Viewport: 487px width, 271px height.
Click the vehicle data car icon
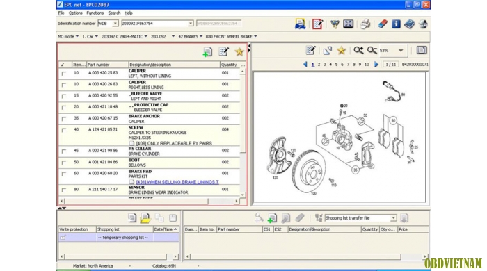[300, 24]
